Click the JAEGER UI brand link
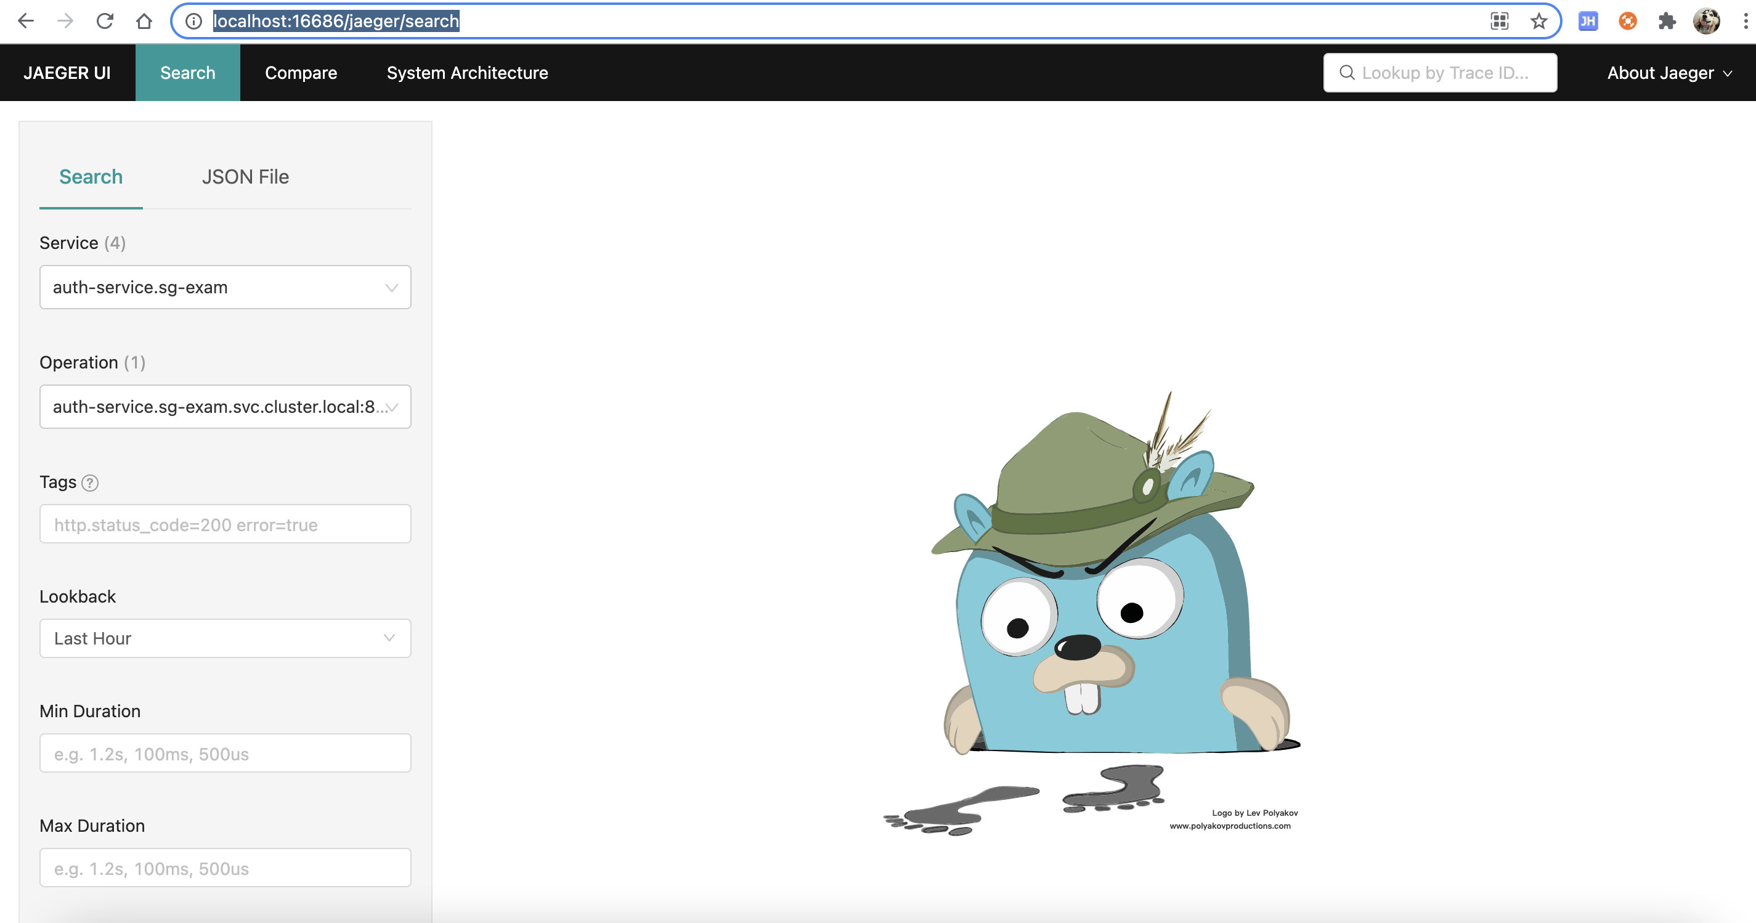 tap(67, 72)
